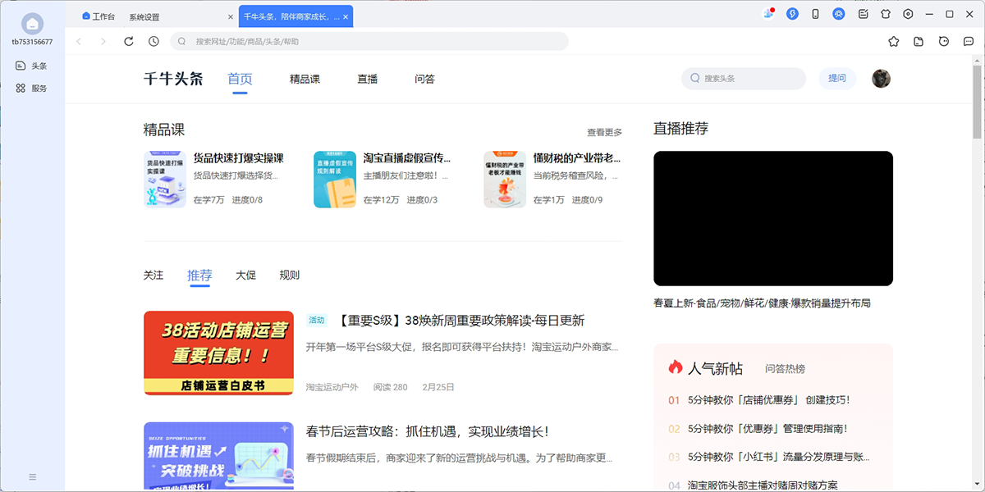Click the blue lightning bolt icon
This screenshot has height=492, width=985.
792,14
